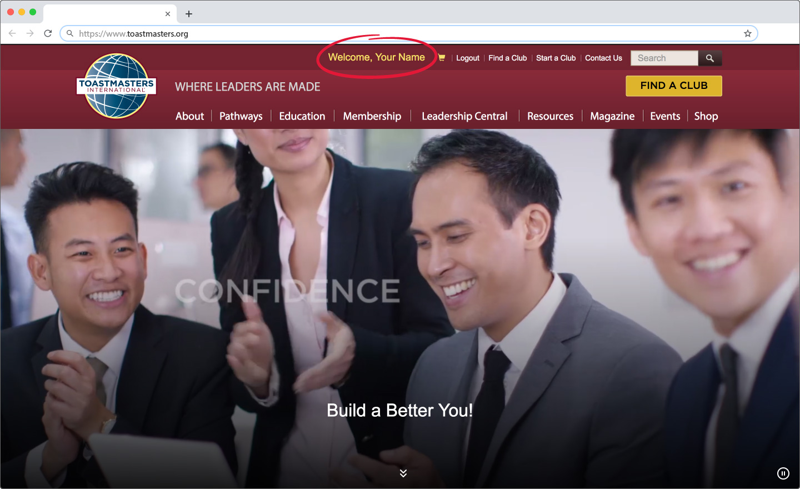Go back to previous page
The width and height of the screenshot is (800, 489).
[12, 33]
